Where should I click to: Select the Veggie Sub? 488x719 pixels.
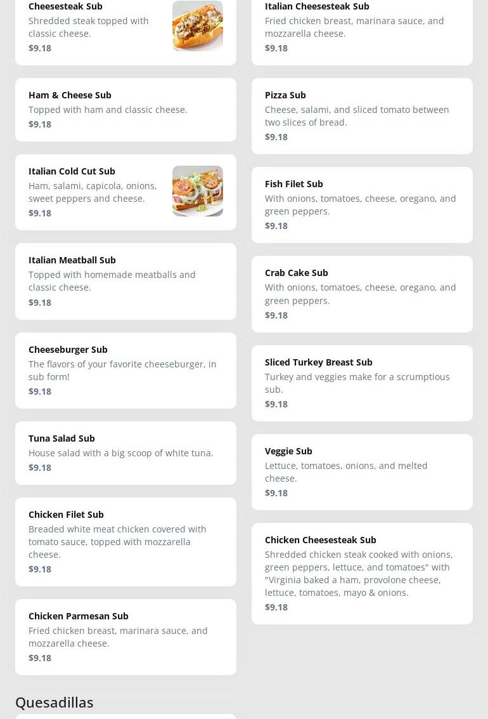click(362, 472)
